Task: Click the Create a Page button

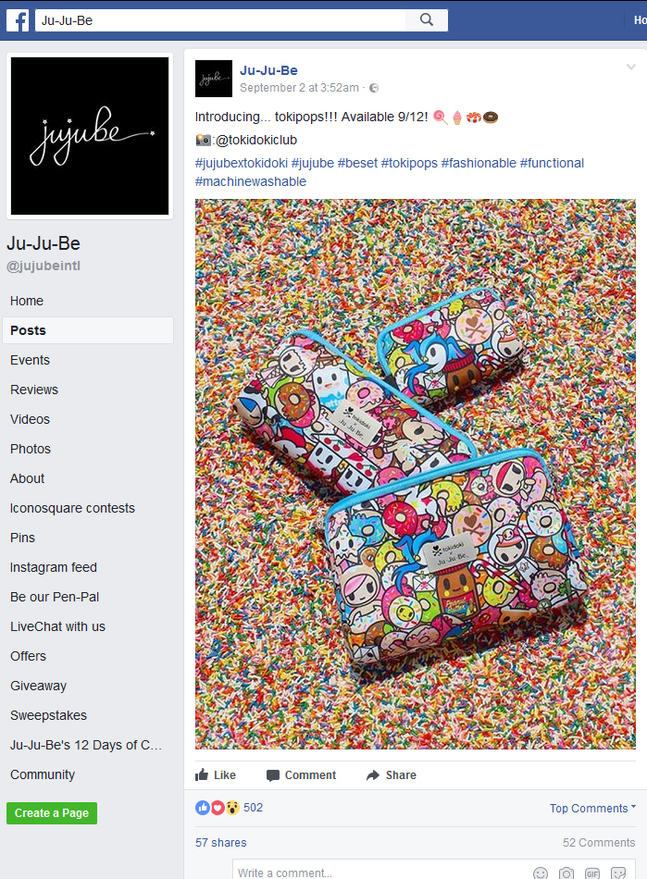Action: pos(52,813)
